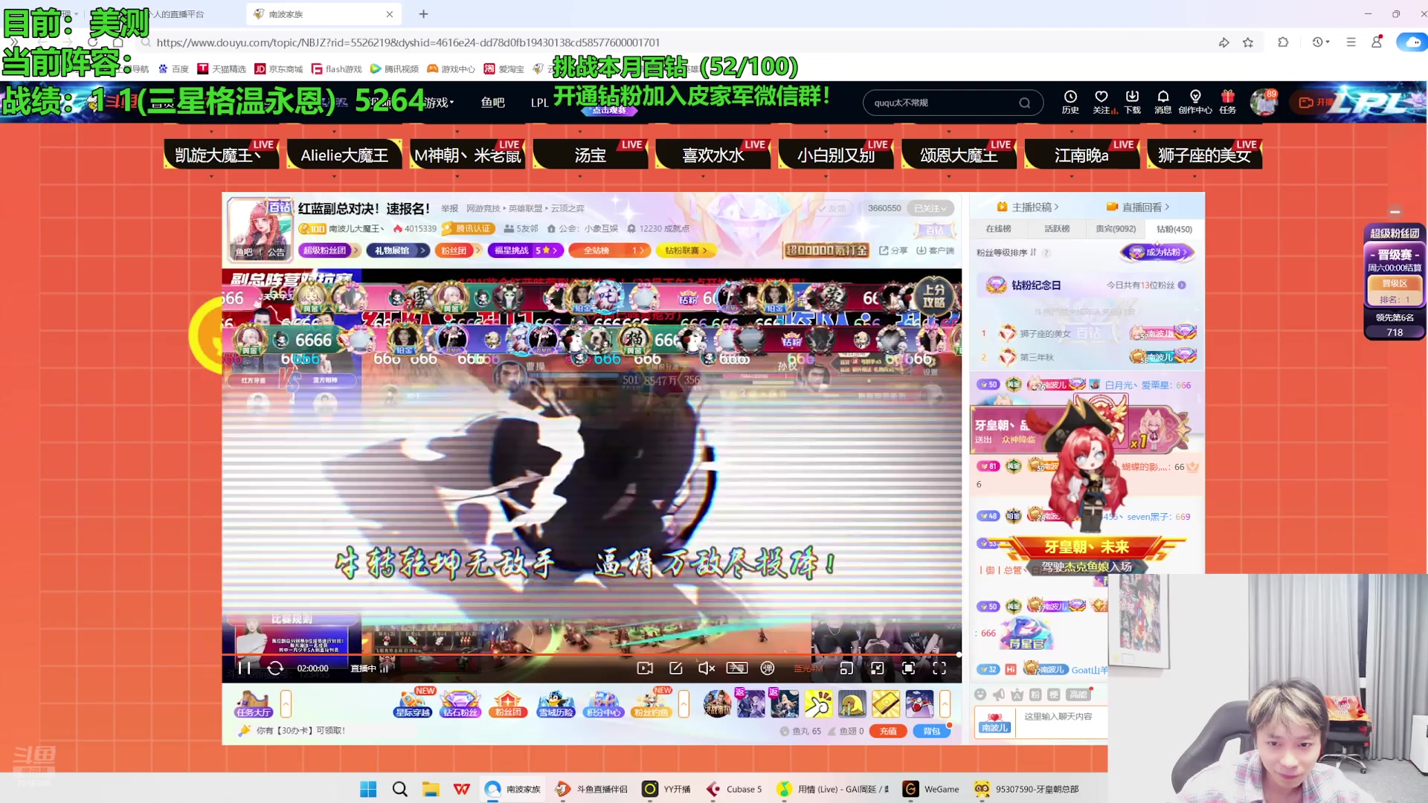Open 钻粉联赛 league pill
Screen dimensions: 1428x803
pos(685,251)
